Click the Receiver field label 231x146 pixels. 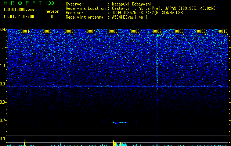pyautogui.click(x=75, y=13)
